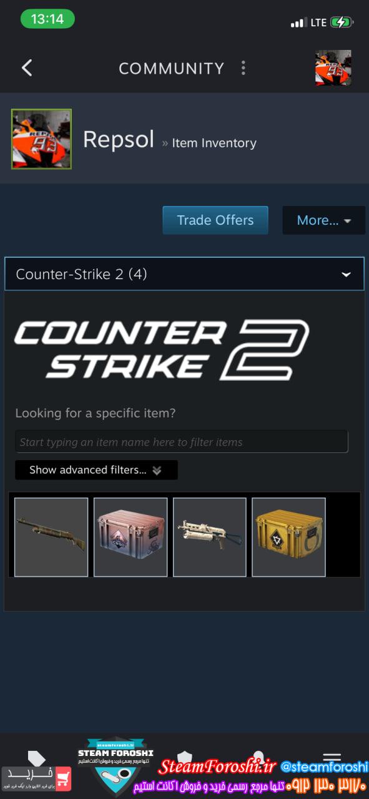
Task: Open Trade Offers
Action: click(215, 220)
